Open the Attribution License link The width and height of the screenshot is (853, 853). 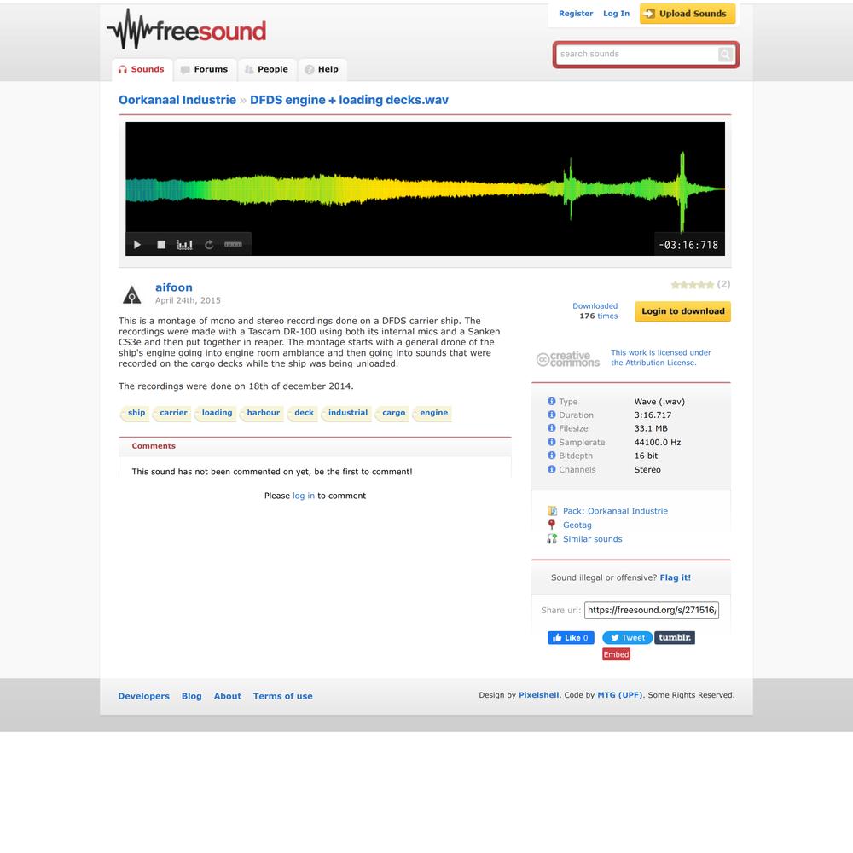660,357
